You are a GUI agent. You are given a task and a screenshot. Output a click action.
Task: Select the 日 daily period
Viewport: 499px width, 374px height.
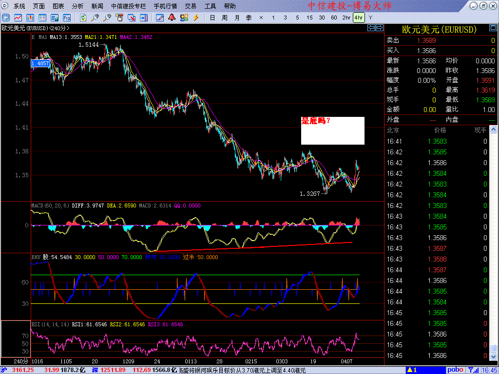(212, 18)
